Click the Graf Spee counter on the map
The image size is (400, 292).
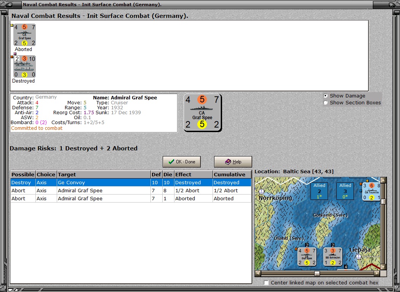pos(307,257)
